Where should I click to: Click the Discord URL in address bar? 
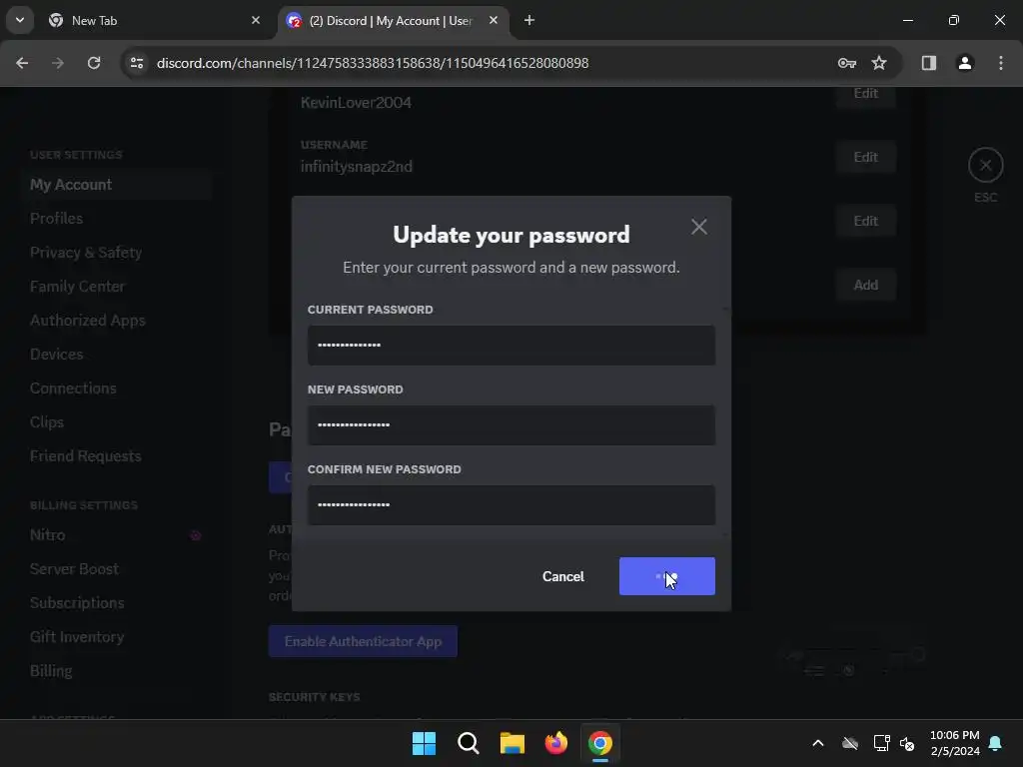click(x=373, y=63)
